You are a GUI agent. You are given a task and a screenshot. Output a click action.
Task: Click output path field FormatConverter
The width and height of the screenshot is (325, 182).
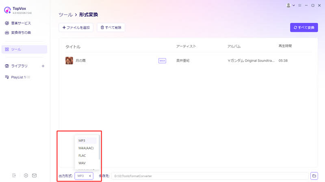[210, 176]
